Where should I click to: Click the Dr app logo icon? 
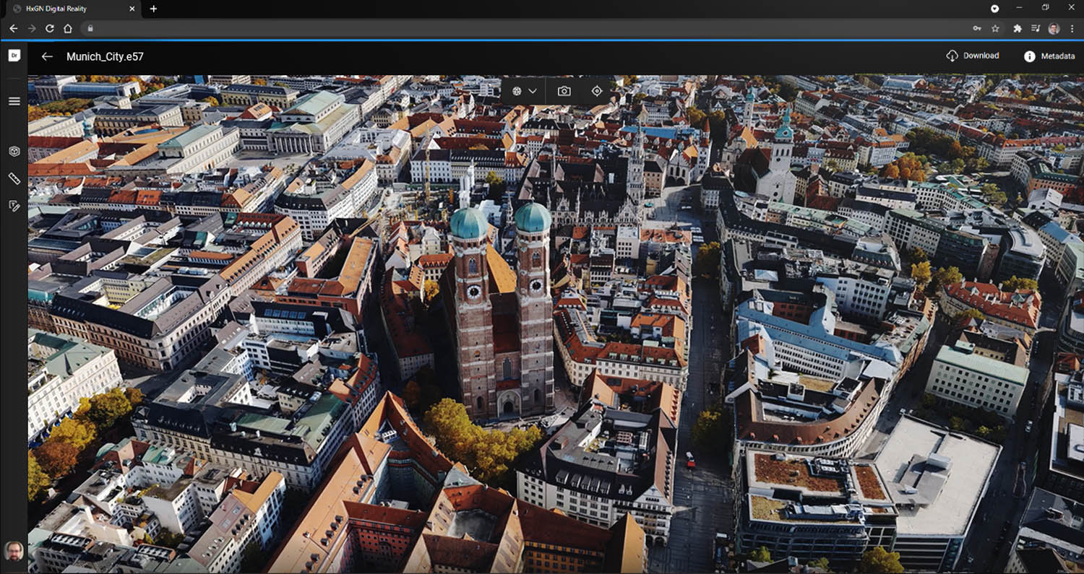(14, 56)
